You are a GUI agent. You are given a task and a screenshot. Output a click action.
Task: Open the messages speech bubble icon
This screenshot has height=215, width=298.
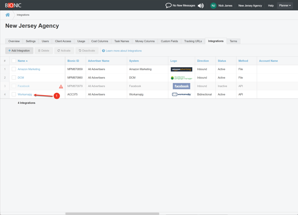(x=168, y=5)
